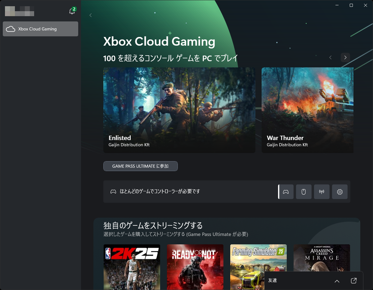Pop out the 友達 panel in a window

353,280
